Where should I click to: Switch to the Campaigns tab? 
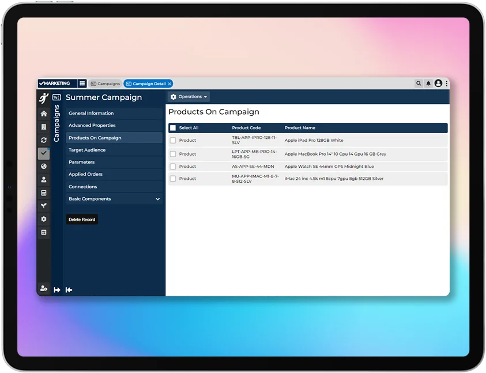(x=105, y=84)
